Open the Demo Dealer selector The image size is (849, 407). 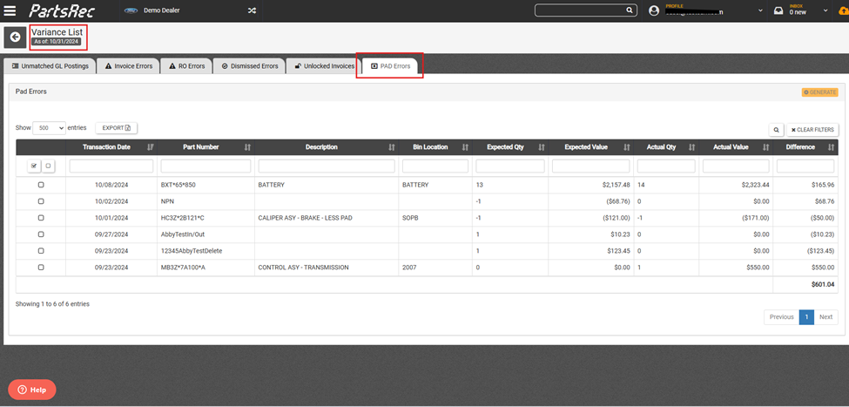click(161, 10)
